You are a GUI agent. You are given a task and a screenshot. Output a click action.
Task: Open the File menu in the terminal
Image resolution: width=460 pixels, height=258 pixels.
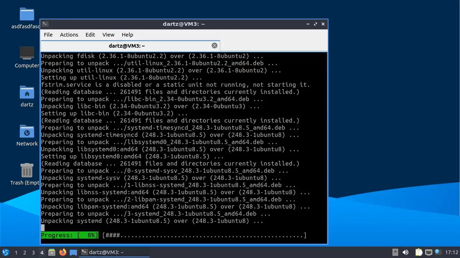click(48, 35)
